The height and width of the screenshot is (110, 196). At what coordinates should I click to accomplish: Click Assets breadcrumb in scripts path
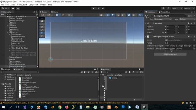coord(20,75)
